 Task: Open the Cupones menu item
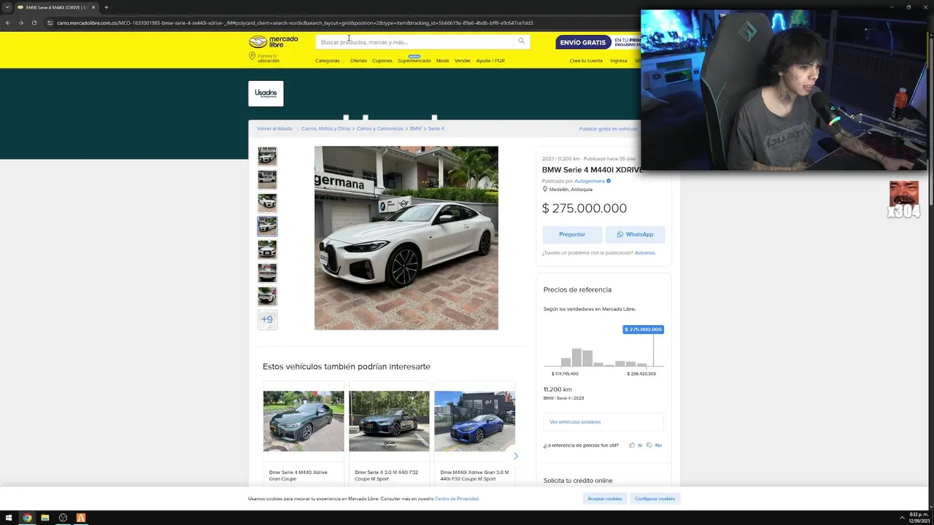point(382,61)
